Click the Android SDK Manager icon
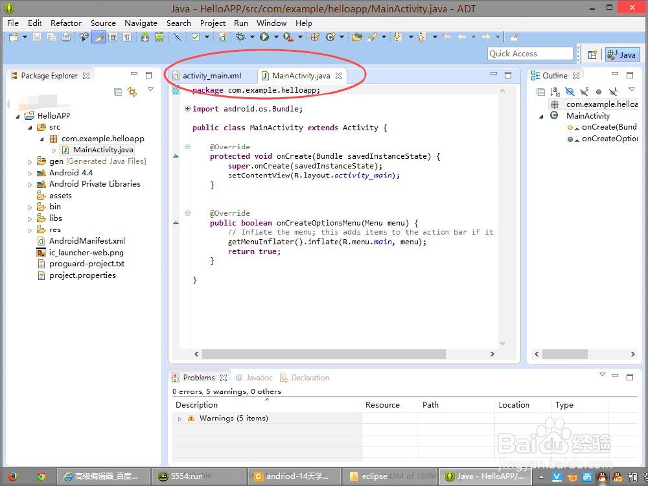The image size is (648, 486). pyautogui.click(x=145, y=37)
